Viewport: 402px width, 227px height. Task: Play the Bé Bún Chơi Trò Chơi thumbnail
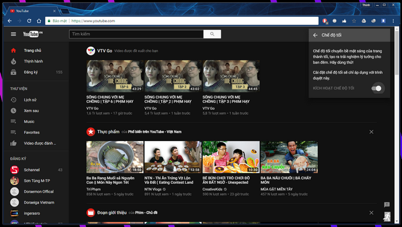pos(231,157)
